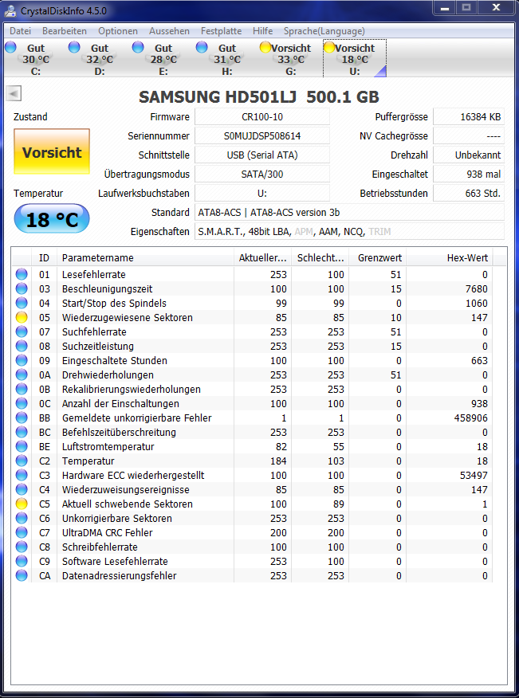Open the Optionen menu
This screenshot has width=519, height=698.
(118, 31)
